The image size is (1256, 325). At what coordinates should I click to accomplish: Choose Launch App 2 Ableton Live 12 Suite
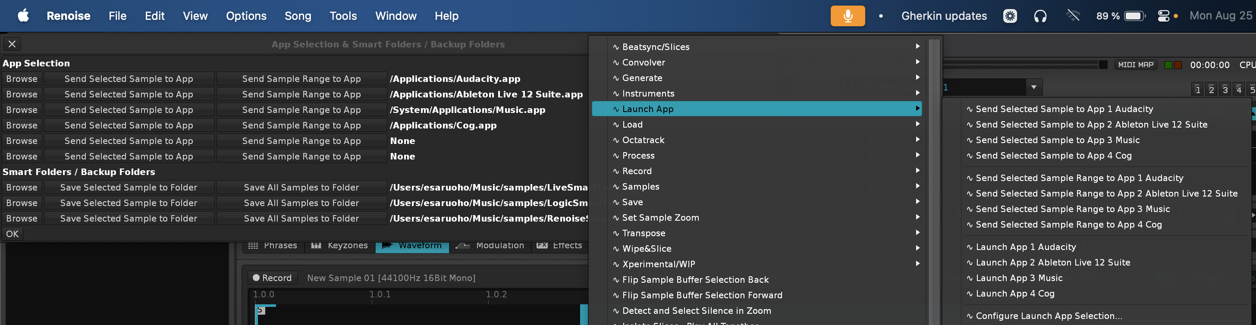tap(1053, 262)
